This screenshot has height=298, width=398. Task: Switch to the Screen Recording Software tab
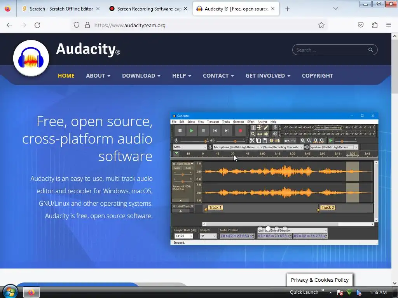coord(149,9)
